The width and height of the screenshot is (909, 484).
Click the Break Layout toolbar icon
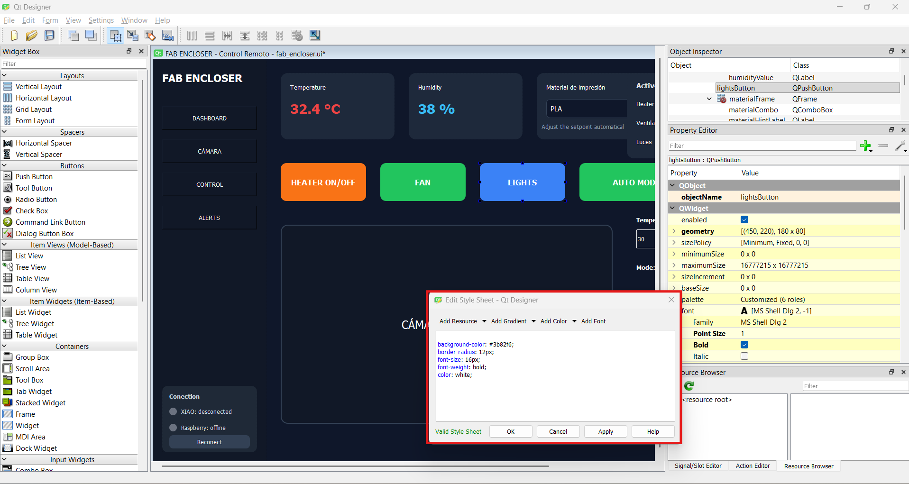click(297, 36)
